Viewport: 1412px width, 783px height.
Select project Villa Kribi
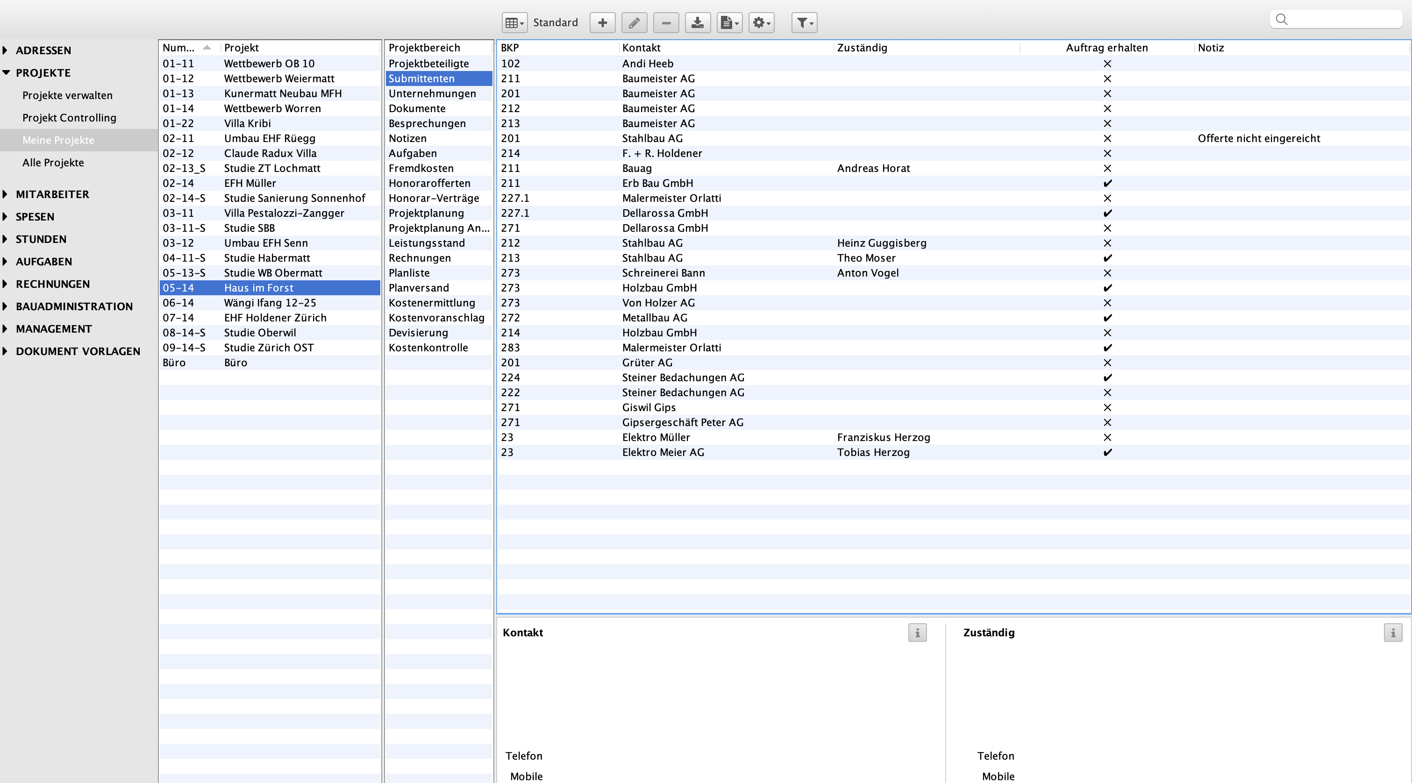tap(247, 123)
